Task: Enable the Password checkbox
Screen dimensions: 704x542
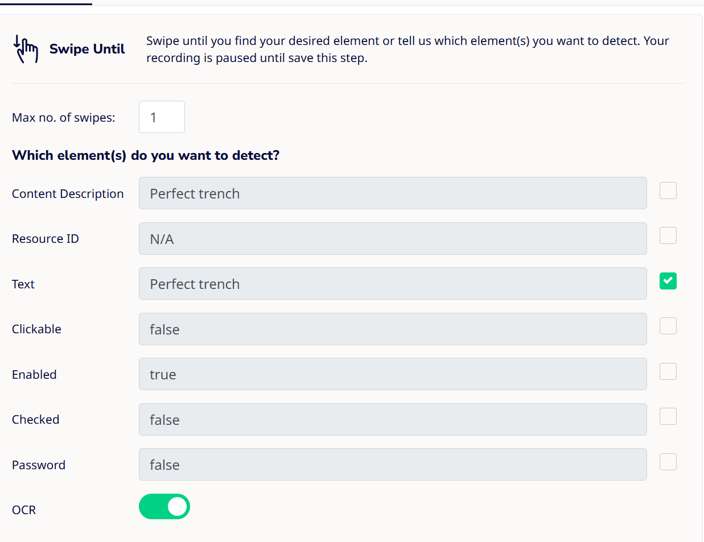Action: point(668,462)
